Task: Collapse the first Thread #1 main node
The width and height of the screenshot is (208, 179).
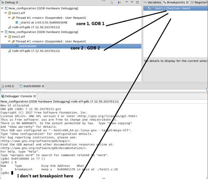Action: [9, 18]
